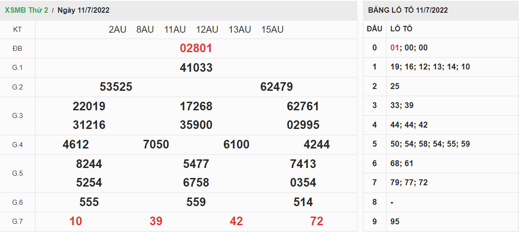519x232 pixels.
Task: Click the Ngày 11/7/2022 date heading
Action: pyautogui.click(x=83, y=10)
